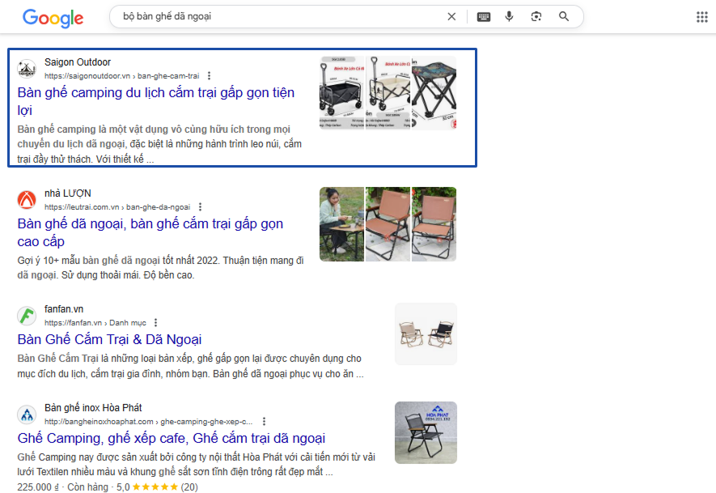Click the snippet starting 'Bàn Ghế Cắm Trại là những loại bàn xếp'
Image resolution: width=716 pixels, height=493 pixels.
tap(190, 366)
